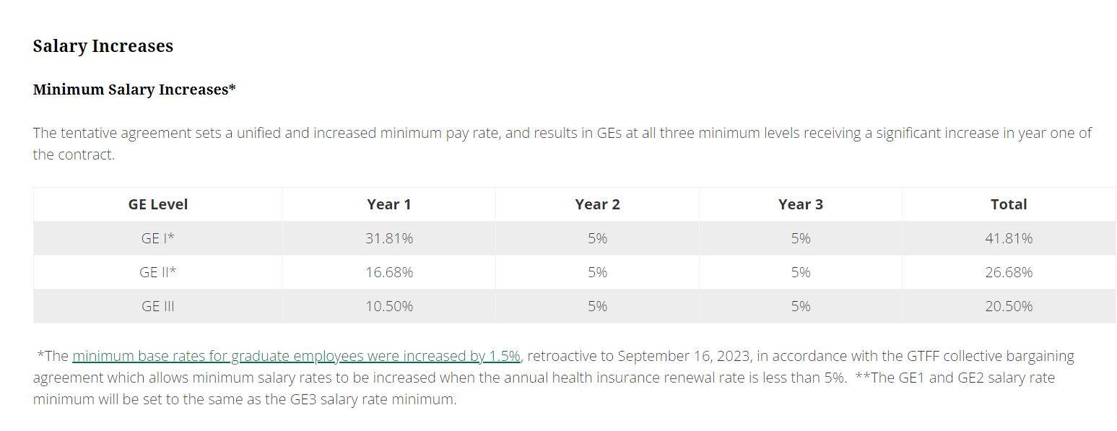Select the GE Level column header

pyautogui.click(x=158, y=204)
